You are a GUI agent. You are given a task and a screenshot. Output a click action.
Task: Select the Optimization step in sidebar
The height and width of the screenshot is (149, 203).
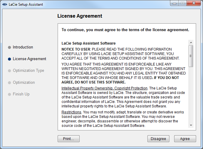tap(24, 83)
